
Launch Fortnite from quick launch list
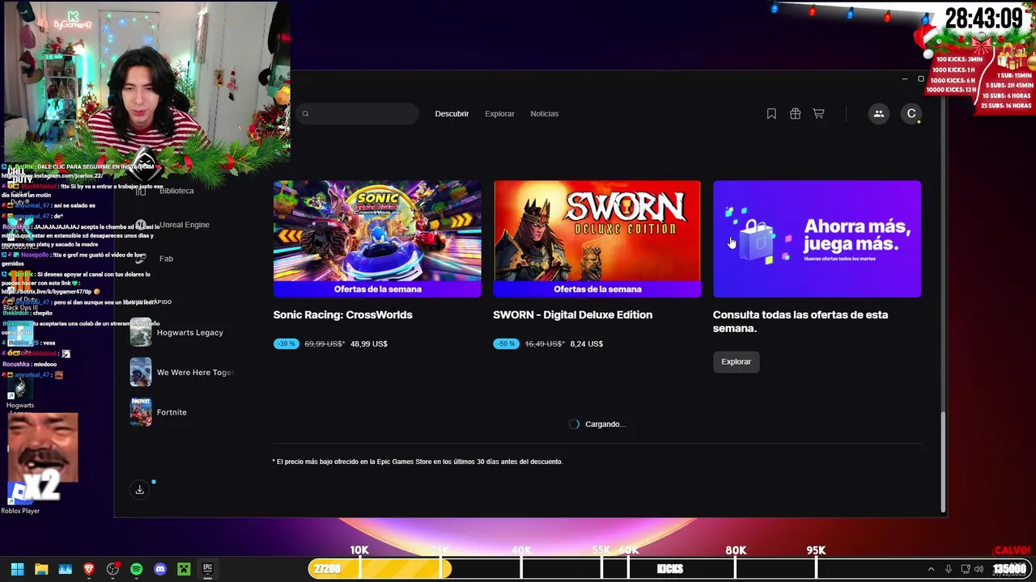pyautogui.click(x=172, y=412)
